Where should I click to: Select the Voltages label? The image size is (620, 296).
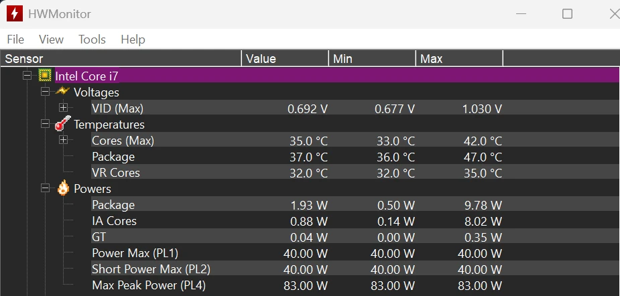[96, 92]
